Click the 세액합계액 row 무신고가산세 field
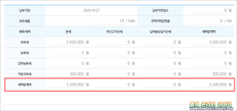The width and height of the screenshot is (237, 111). 113,85
